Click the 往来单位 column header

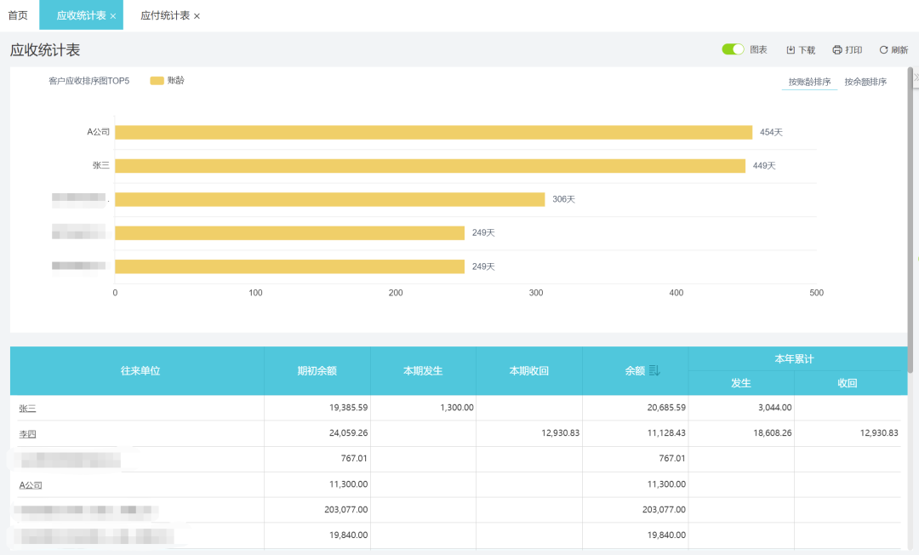tap(140, 371)
